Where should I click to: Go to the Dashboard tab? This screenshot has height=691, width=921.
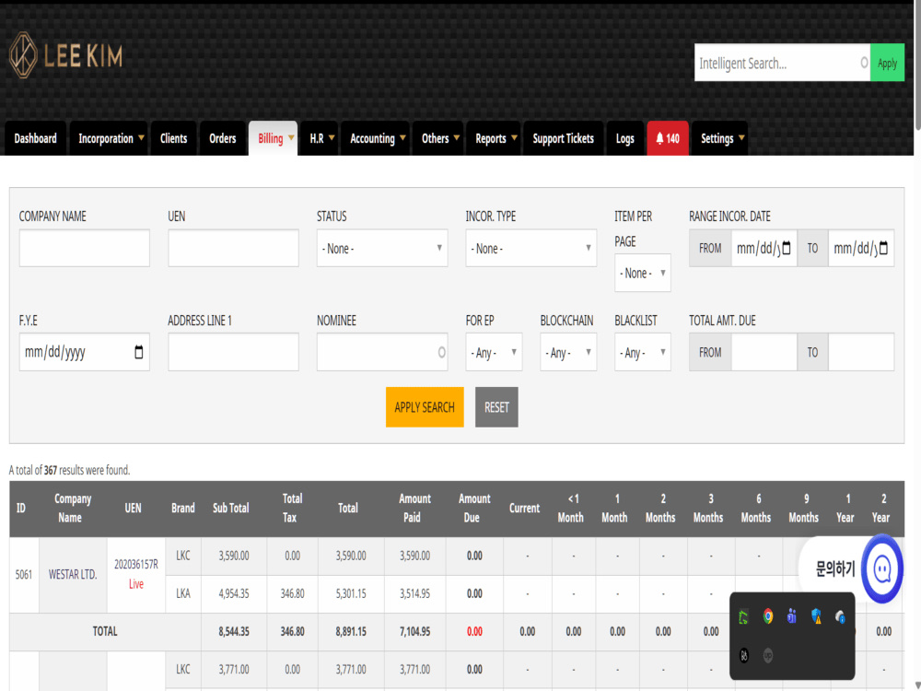pyautogui.click(x=35, y=139)
